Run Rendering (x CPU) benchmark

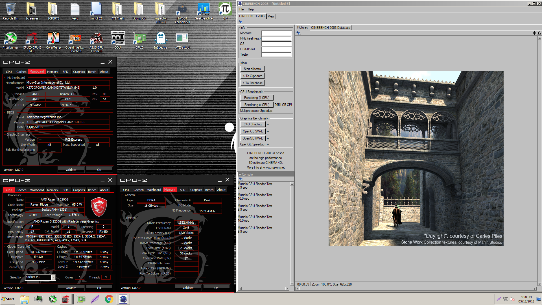pos(257,105)
